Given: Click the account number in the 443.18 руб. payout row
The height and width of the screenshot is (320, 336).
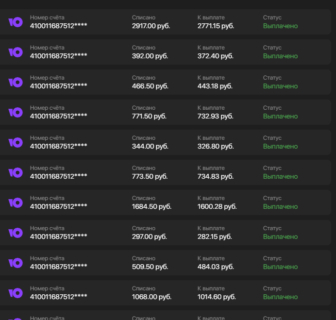Looking at the screenshot, I should pos(58,86).
